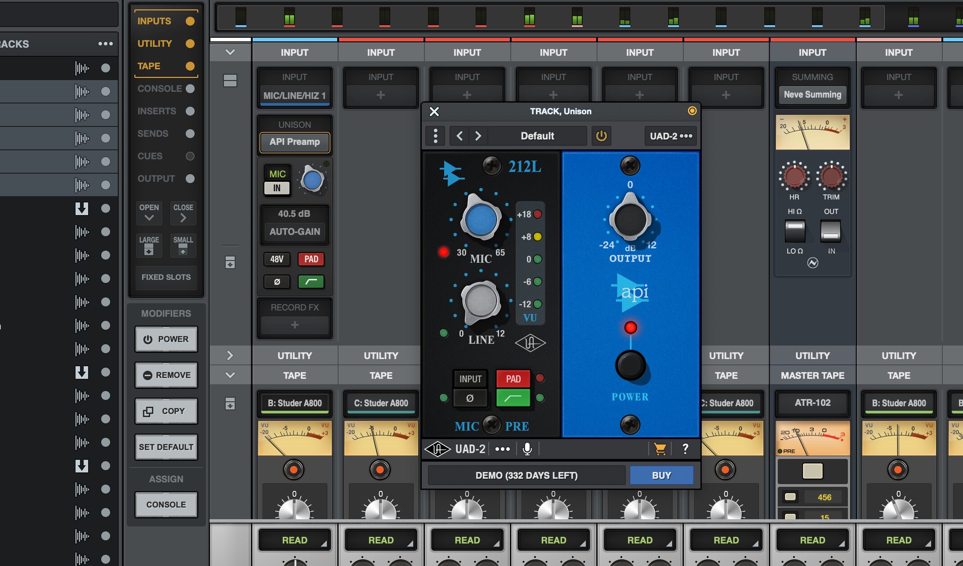
Task: Toggle the API plugin INPUT button
Action: 470,379
